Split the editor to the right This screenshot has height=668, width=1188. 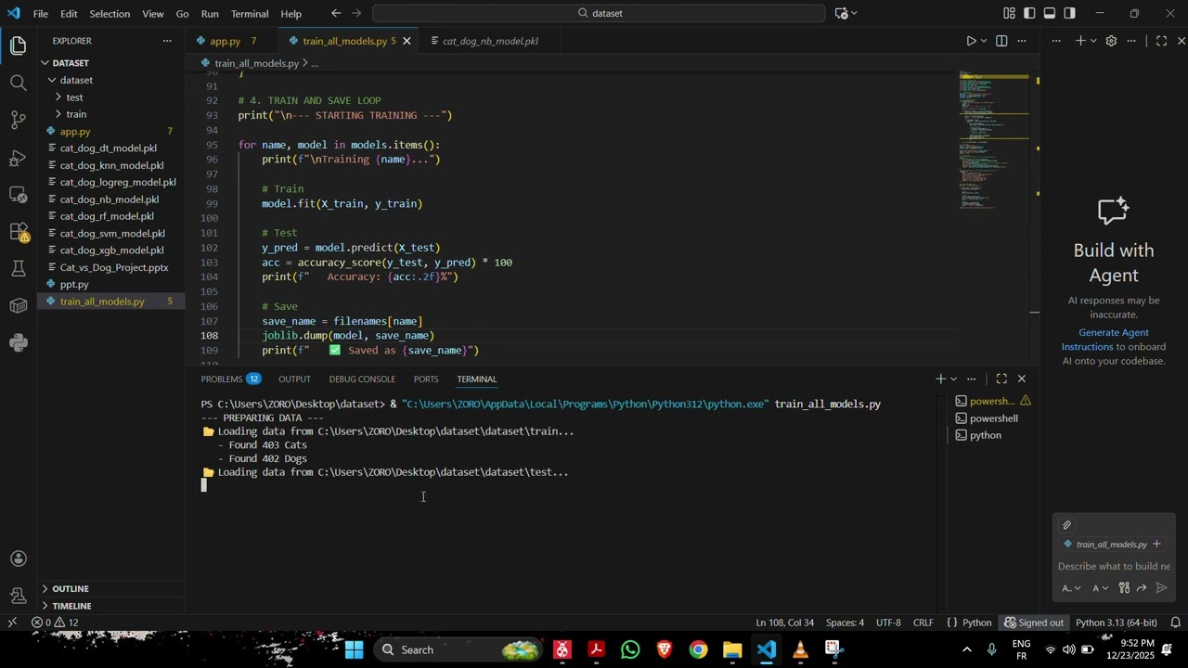[1001, 41]
